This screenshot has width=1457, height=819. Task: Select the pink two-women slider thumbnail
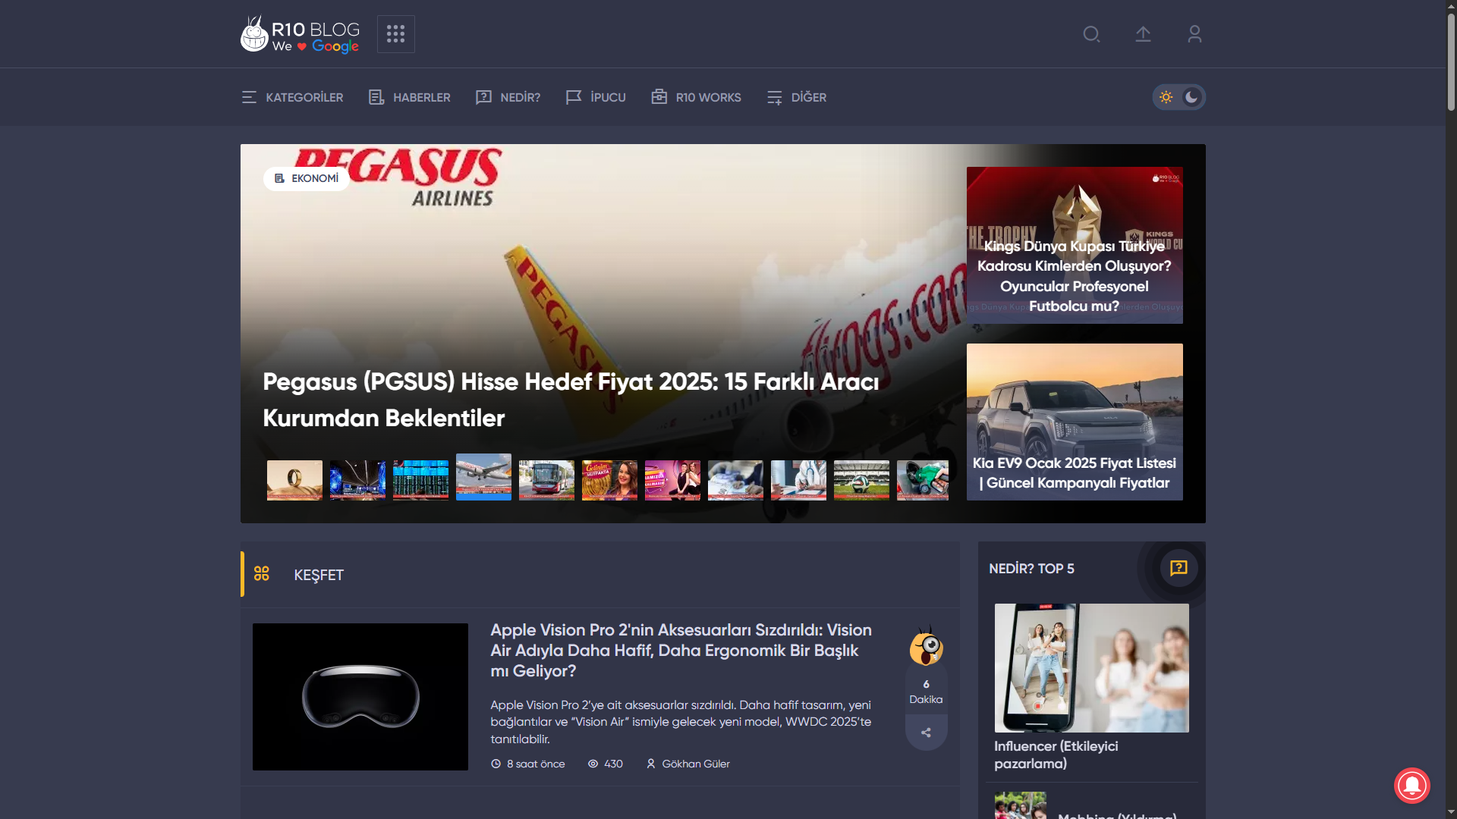click(x=672, y=480)
